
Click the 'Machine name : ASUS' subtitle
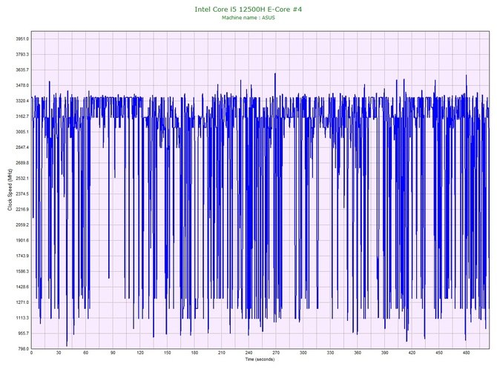[249, 18]
